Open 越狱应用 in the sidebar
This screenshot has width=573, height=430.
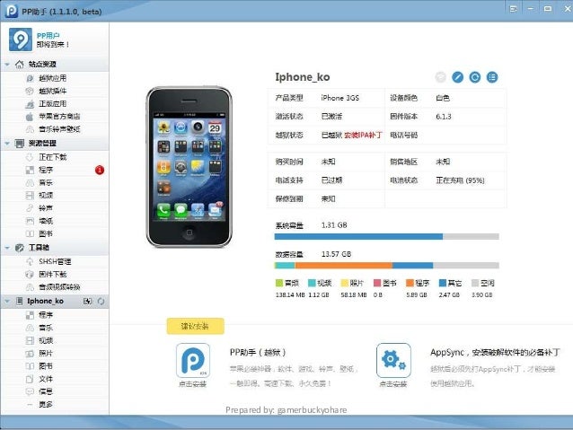tap(52, 78)
